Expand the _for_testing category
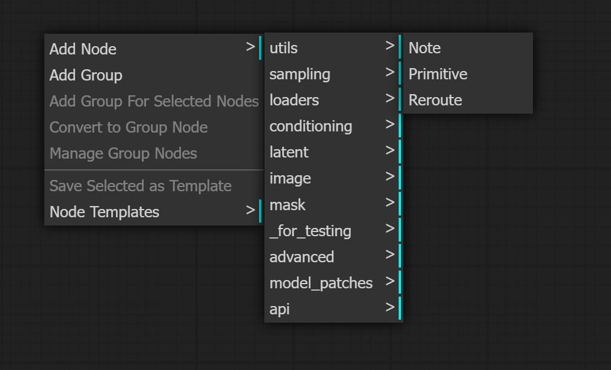611x370 pixels. 334,230
